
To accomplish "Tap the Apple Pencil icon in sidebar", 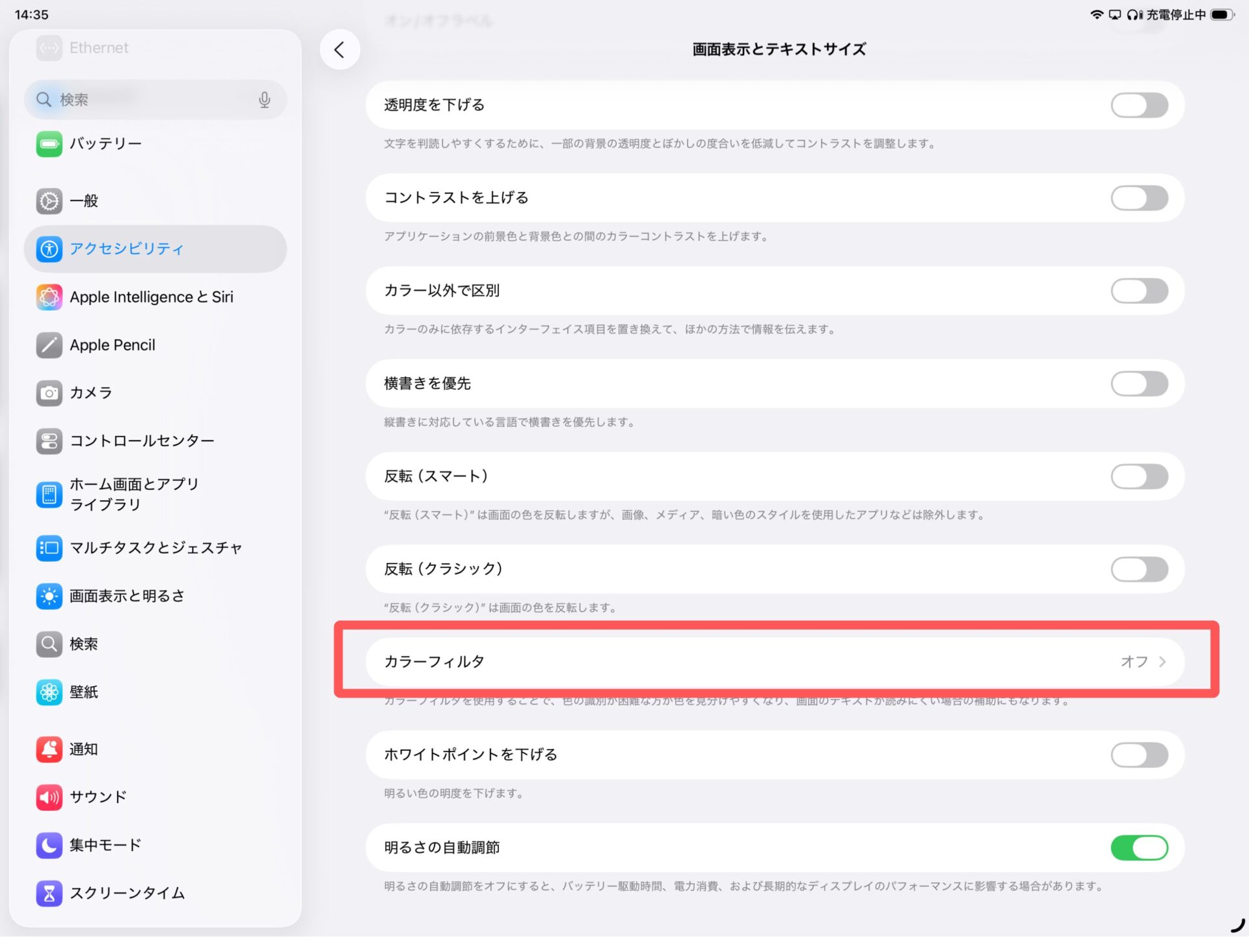I will (x=49, y=345).
